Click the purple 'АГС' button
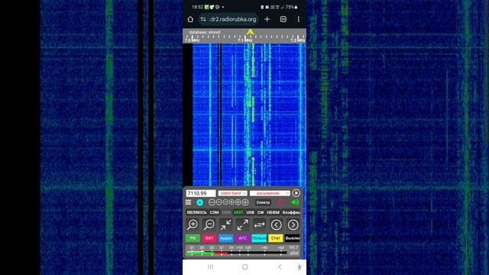 (x=243, y=238)
